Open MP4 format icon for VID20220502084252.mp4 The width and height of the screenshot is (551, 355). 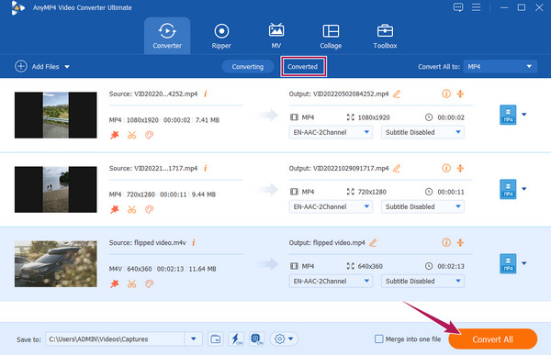(x=508, y=115)
